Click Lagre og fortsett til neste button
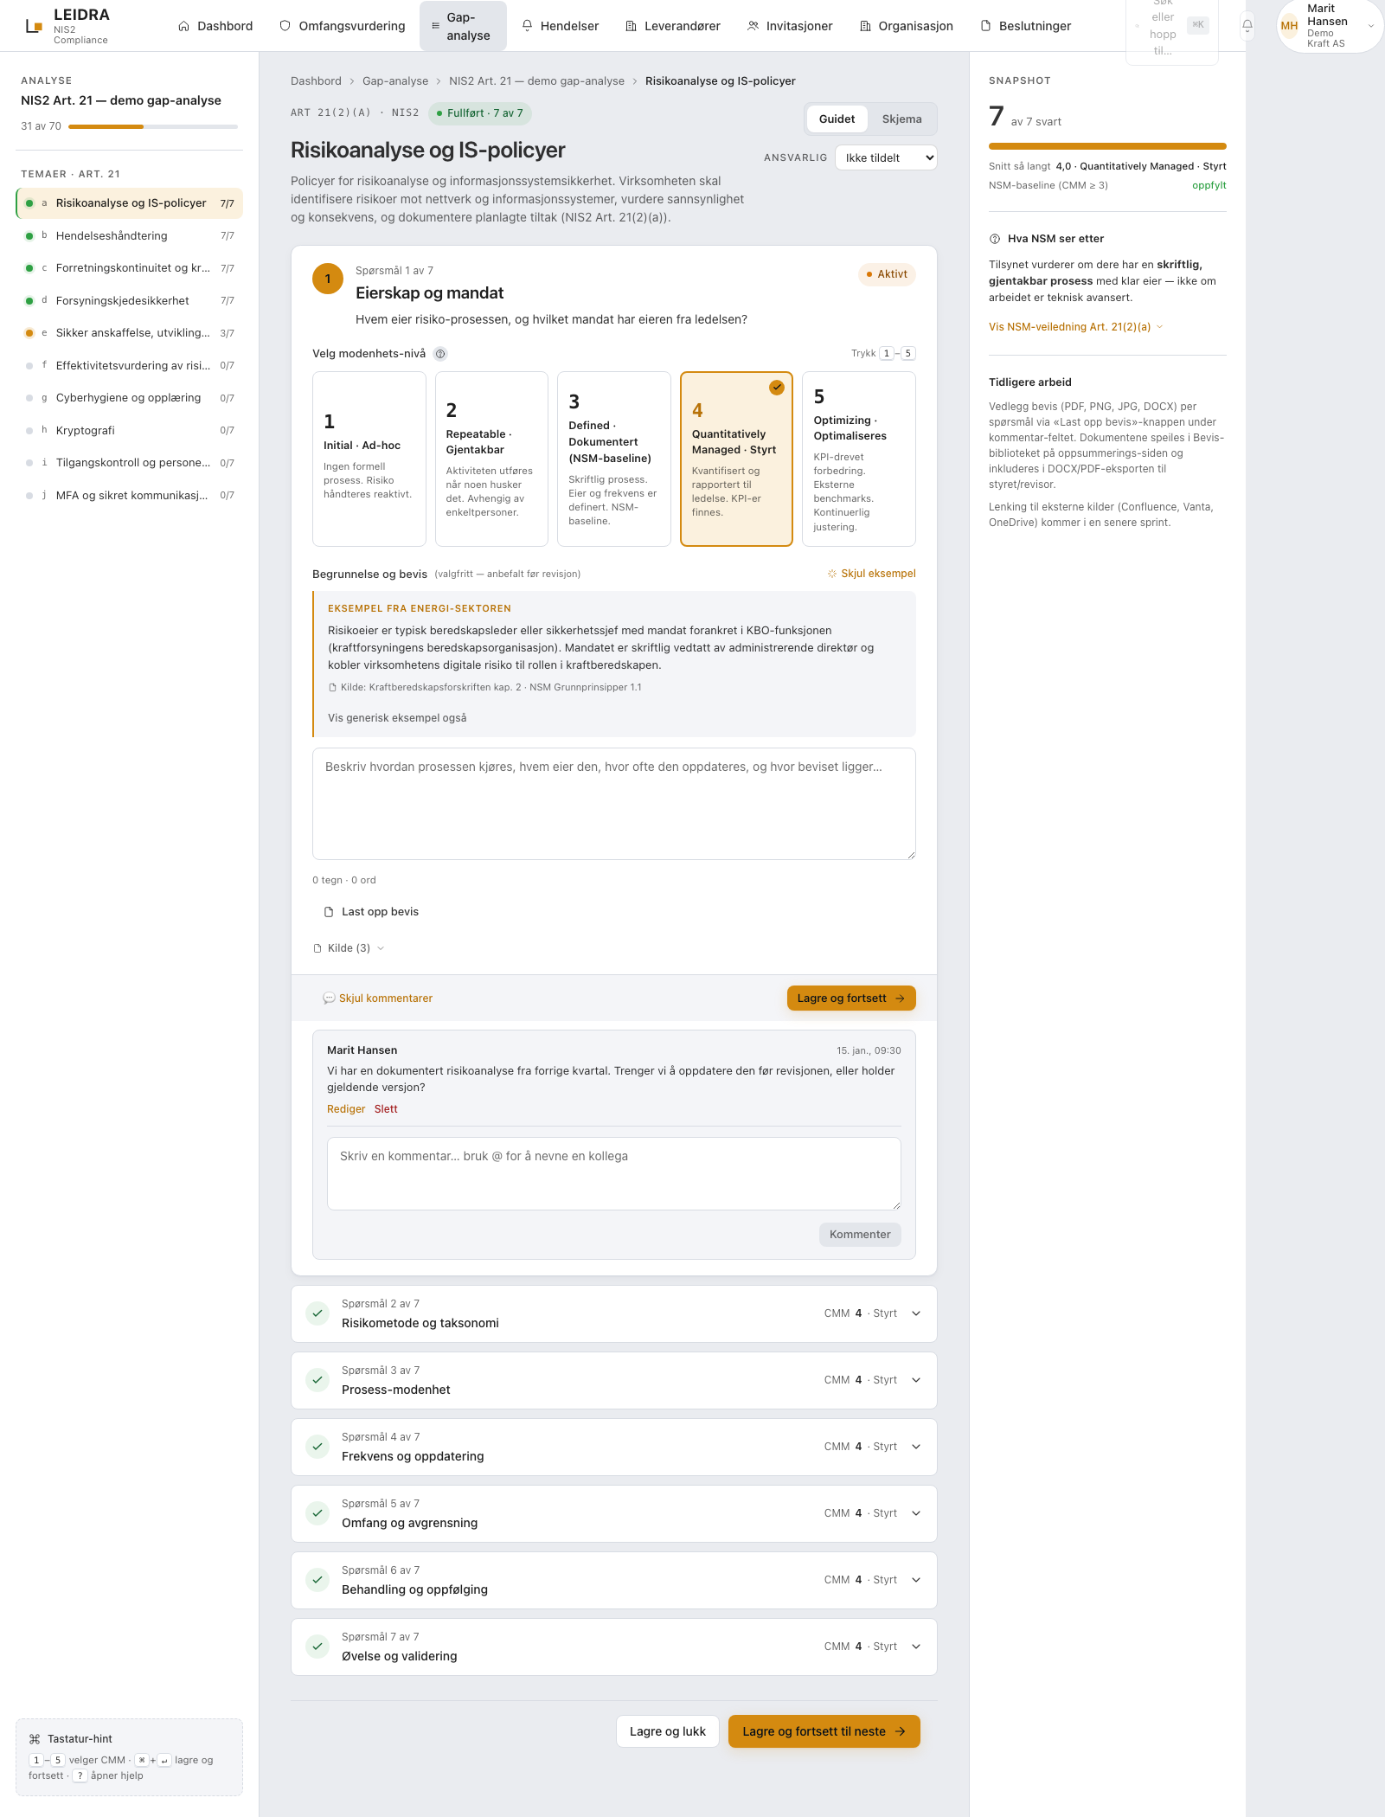 (824, 1731)
